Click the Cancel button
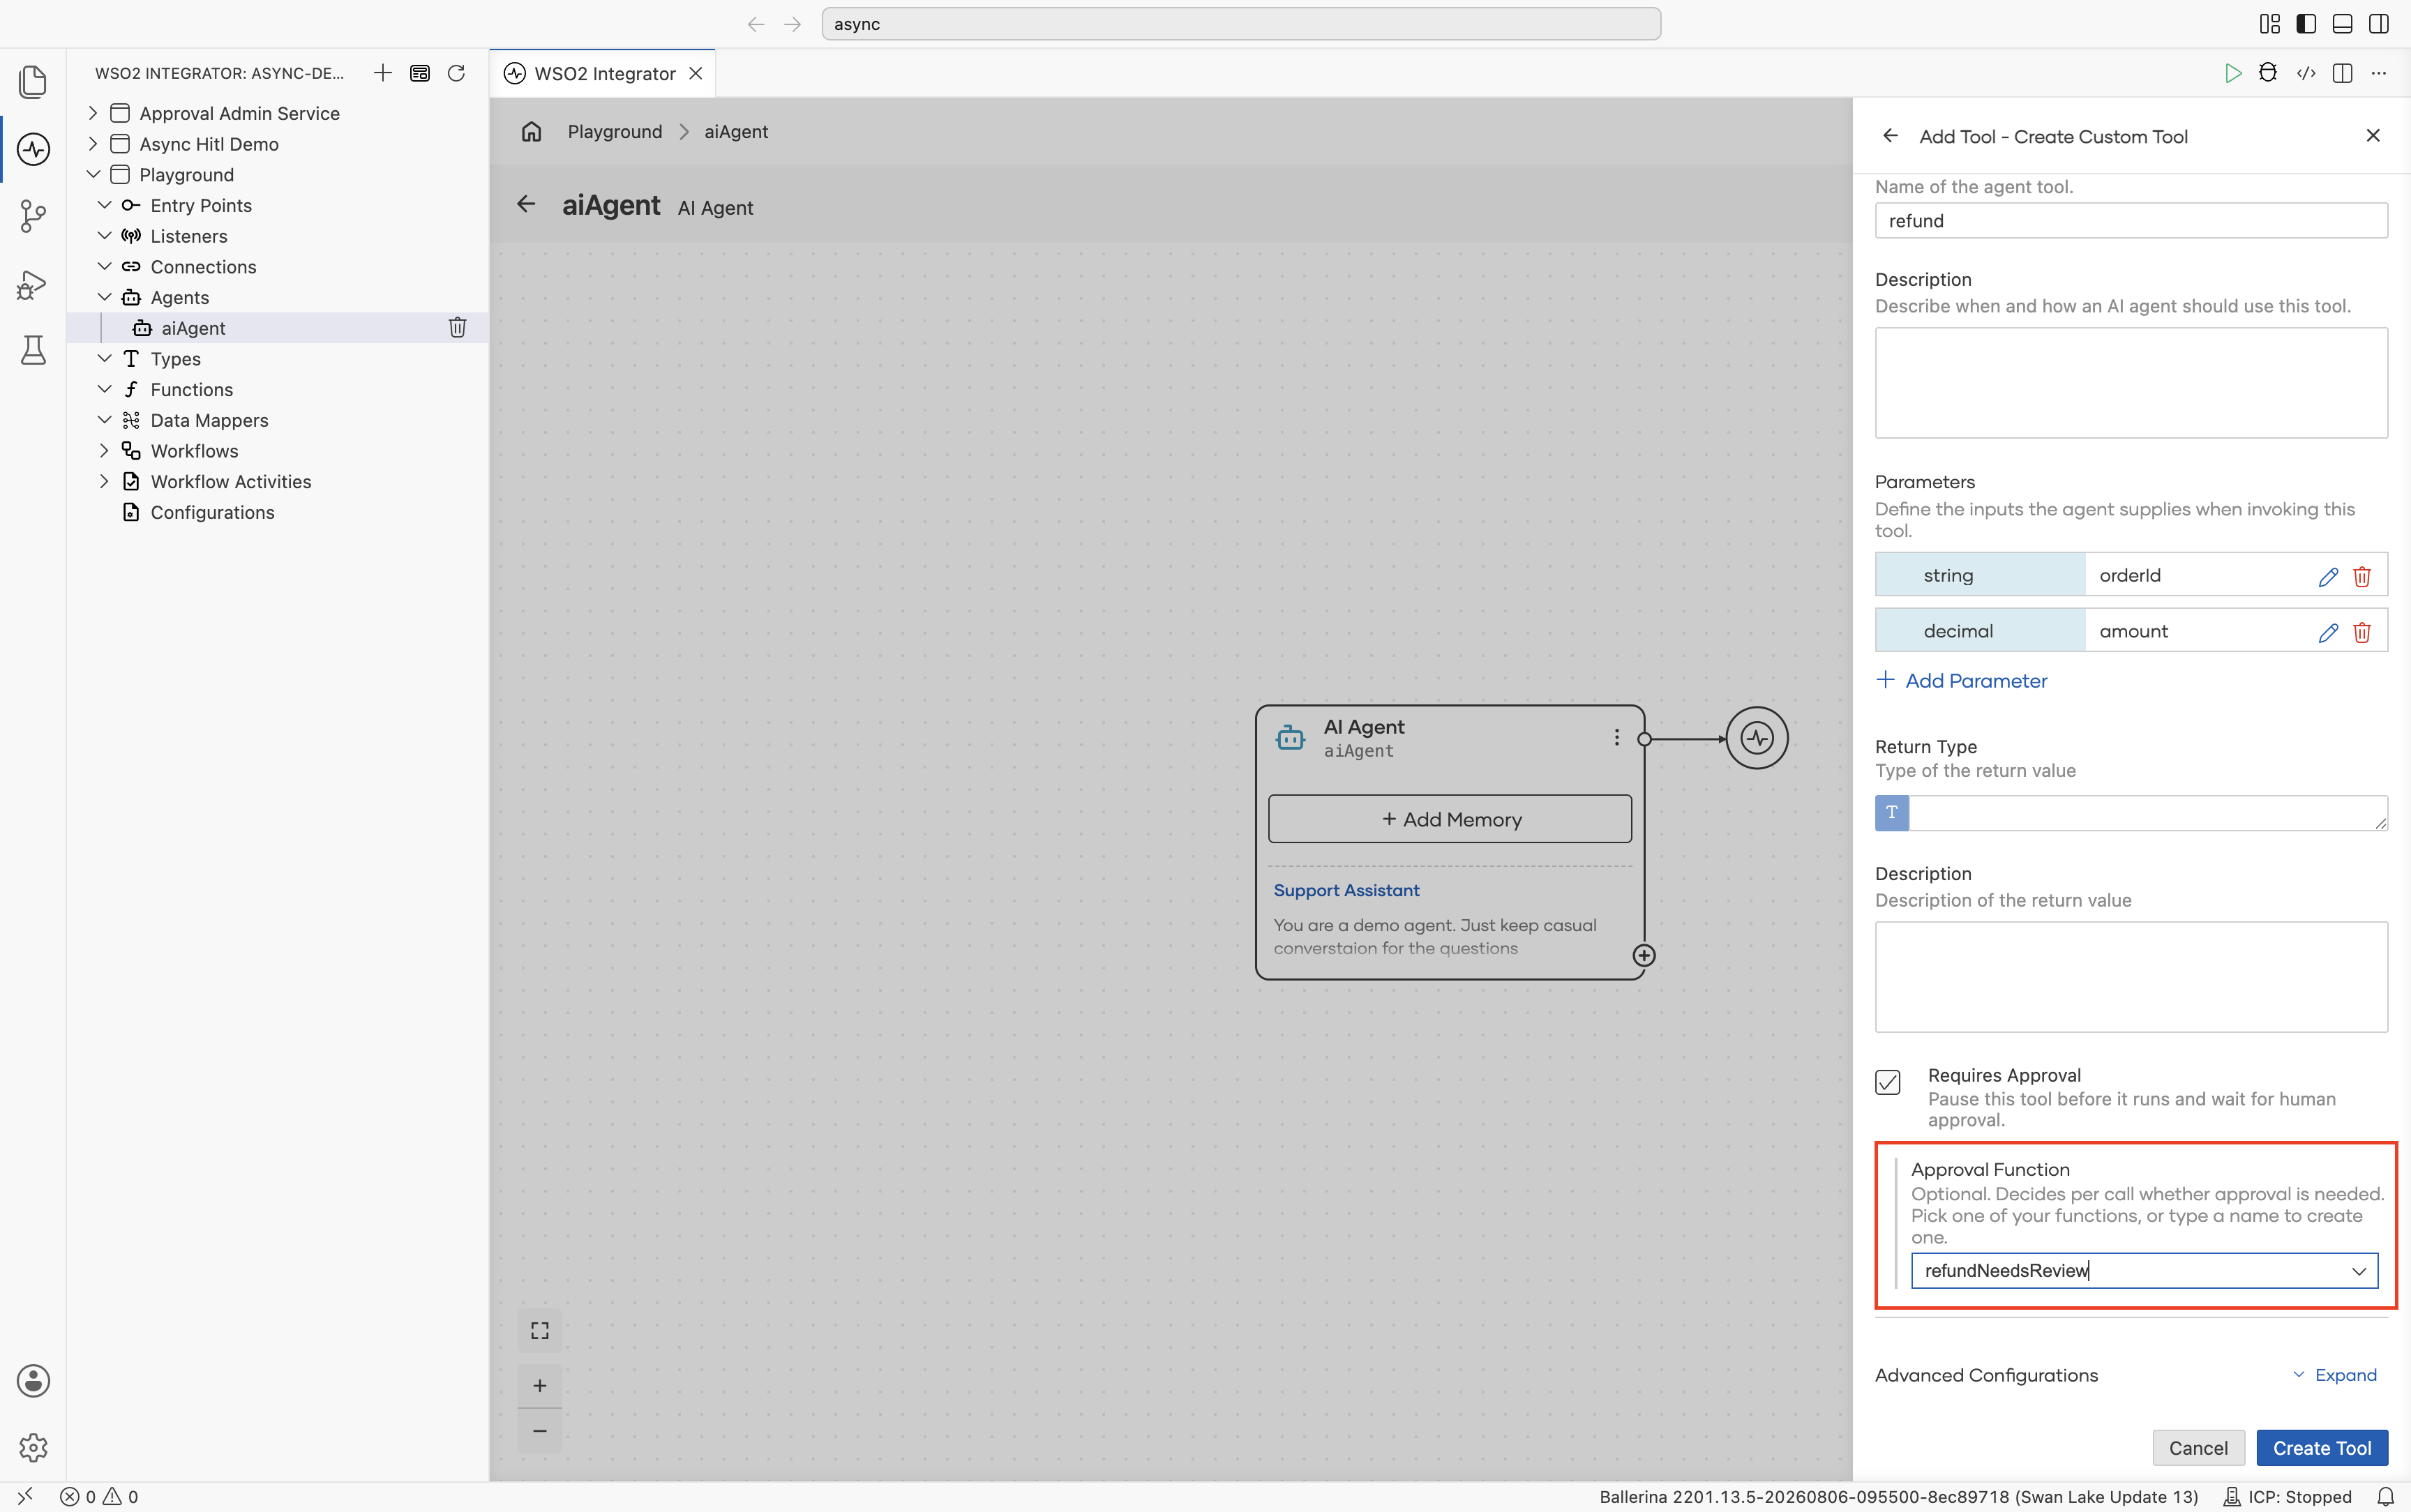This screenshot has width=2411, height=1512. 2198,1448
